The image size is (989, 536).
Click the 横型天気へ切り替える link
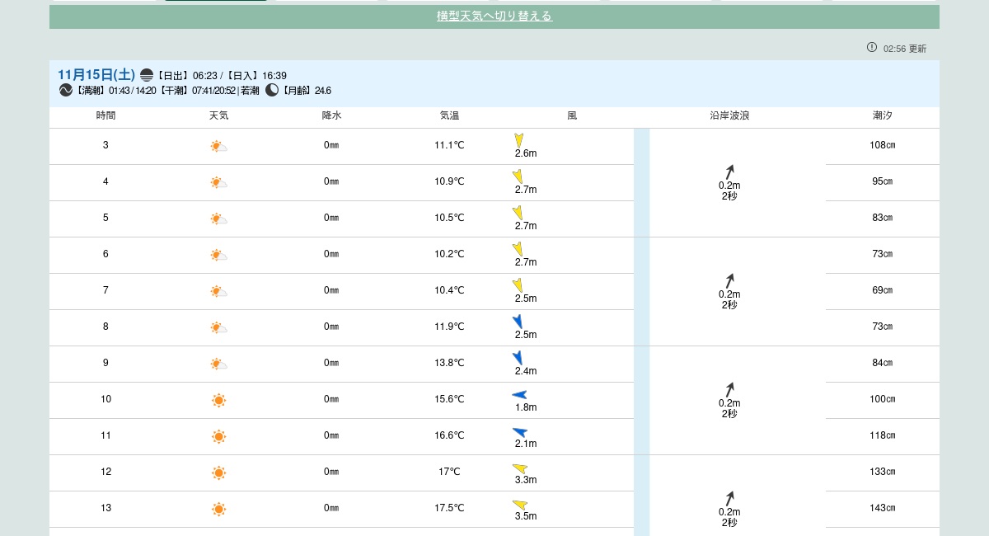coord(494,16)
